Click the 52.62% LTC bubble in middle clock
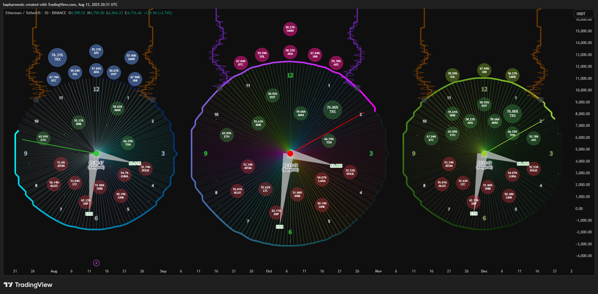 265,189
